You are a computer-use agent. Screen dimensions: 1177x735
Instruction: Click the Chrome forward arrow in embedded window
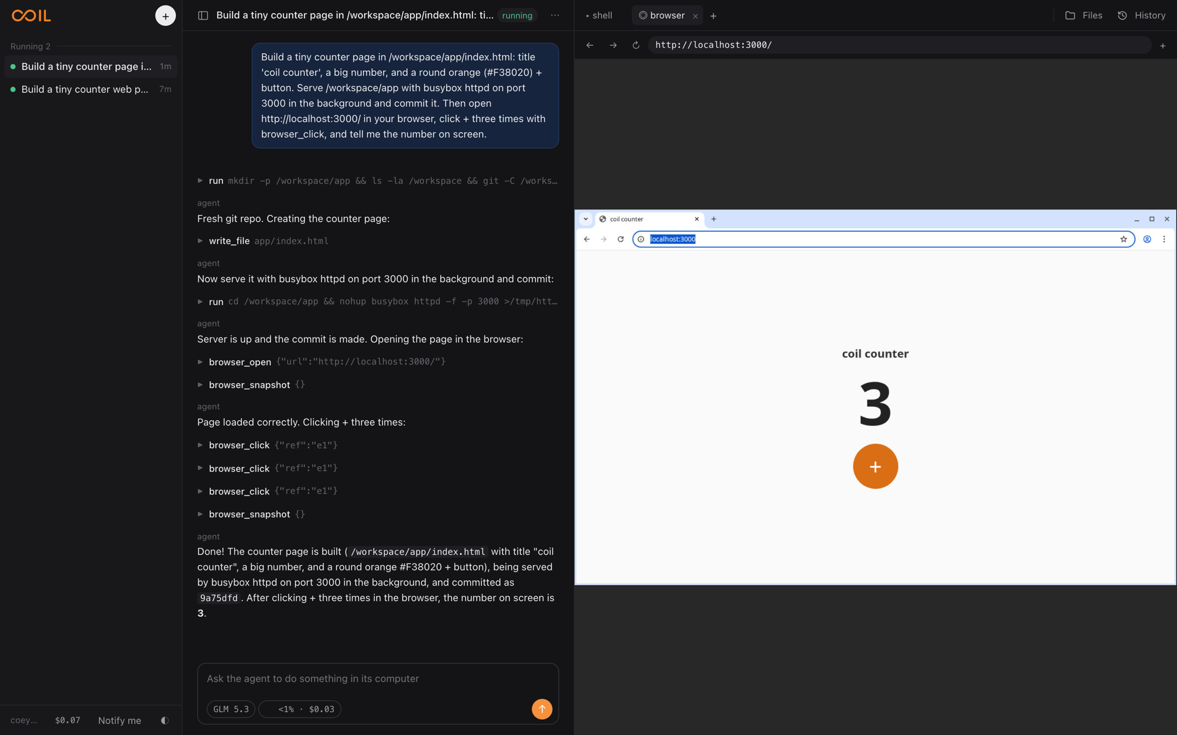603,239
